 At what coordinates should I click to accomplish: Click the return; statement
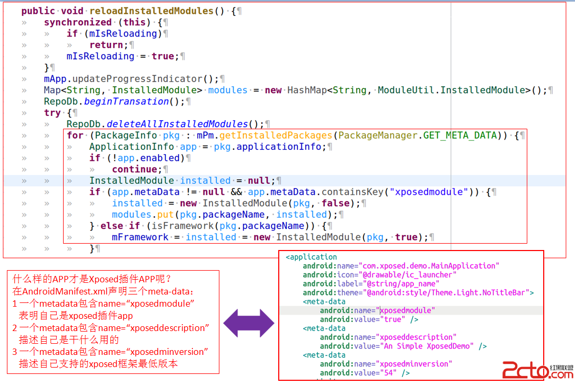[x=109, y=45]
